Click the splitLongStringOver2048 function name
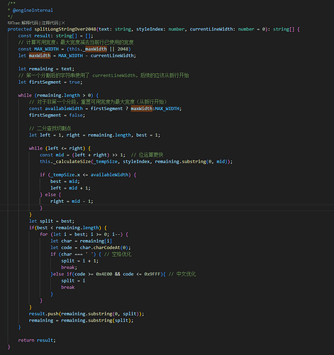 [65, 29]
